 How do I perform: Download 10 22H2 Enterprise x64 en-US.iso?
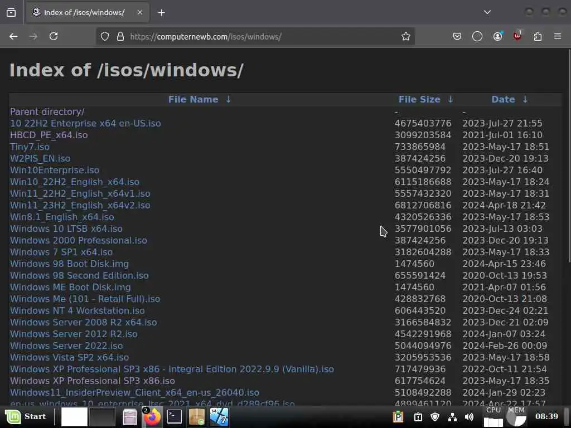[85, 123]
